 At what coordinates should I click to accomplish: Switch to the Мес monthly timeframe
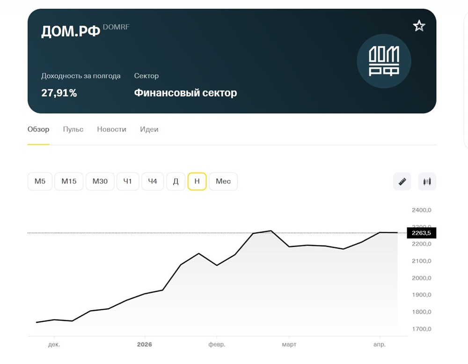223,181
